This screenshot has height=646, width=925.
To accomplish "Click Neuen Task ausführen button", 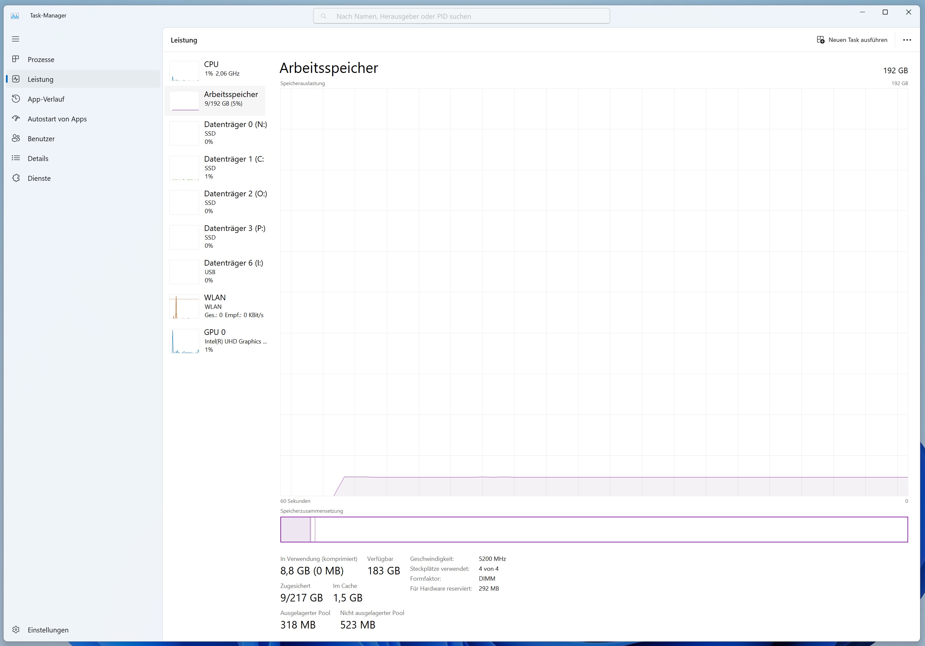I will 852,40.
